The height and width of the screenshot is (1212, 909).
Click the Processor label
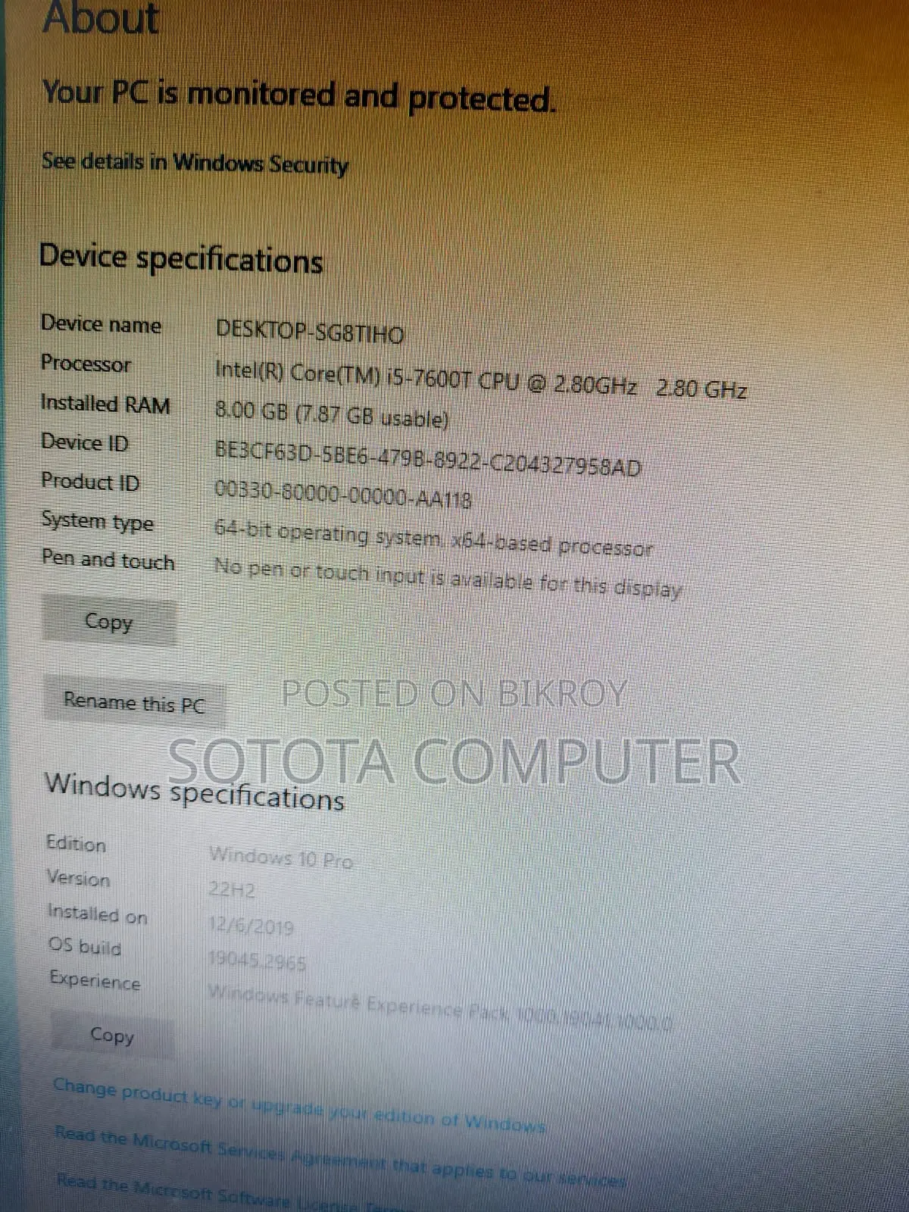pos(86,364)
